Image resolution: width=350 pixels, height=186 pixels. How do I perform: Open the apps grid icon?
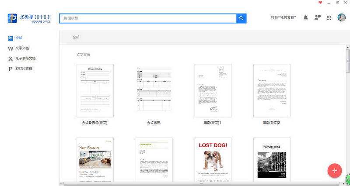tap(329, 18)
